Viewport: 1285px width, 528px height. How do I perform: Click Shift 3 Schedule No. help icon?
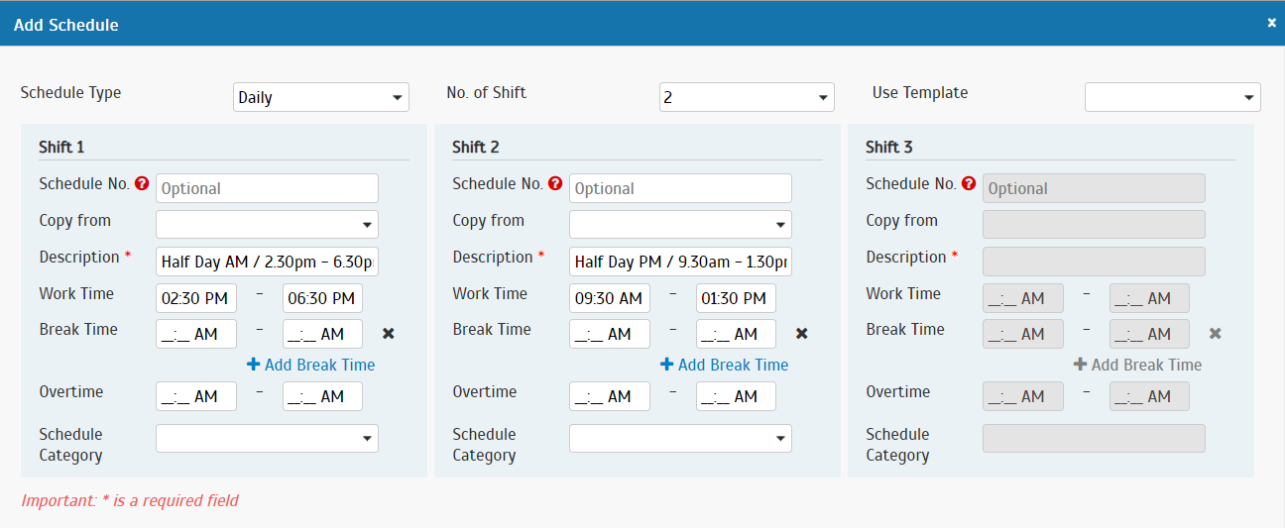pos(969,183)
